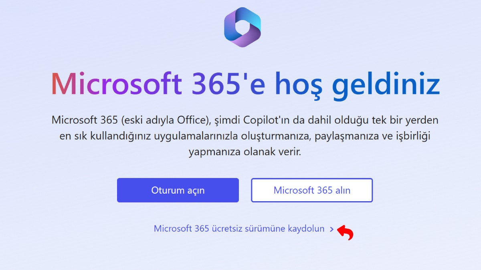Select the Microsoft 365 alın button
481x270 pixels.
(312, 190)
